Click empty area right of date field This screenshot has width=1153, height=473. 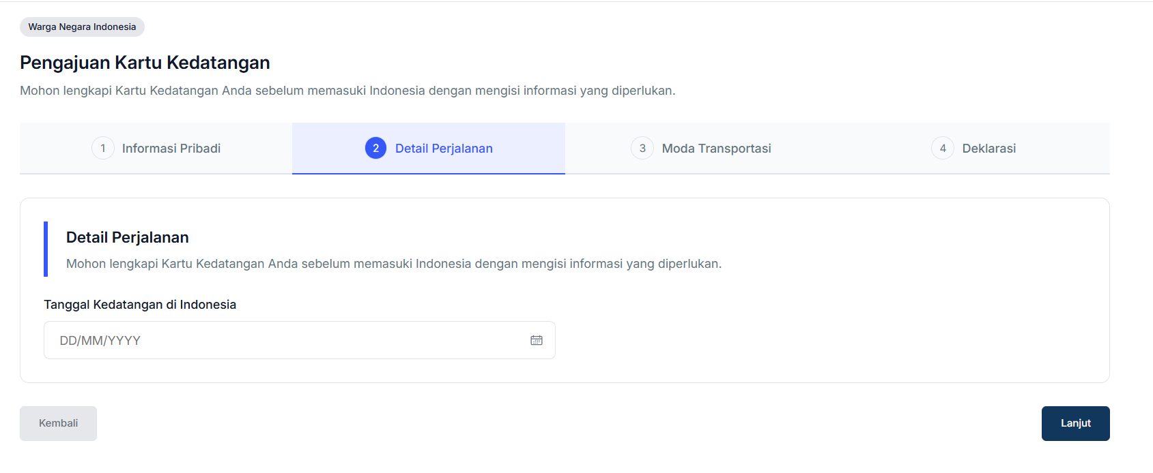pos(819,340)
